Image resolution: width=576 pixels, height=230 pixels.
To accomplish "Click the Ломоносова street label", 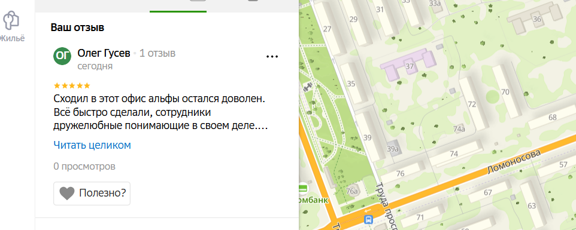I will [514, 161].
